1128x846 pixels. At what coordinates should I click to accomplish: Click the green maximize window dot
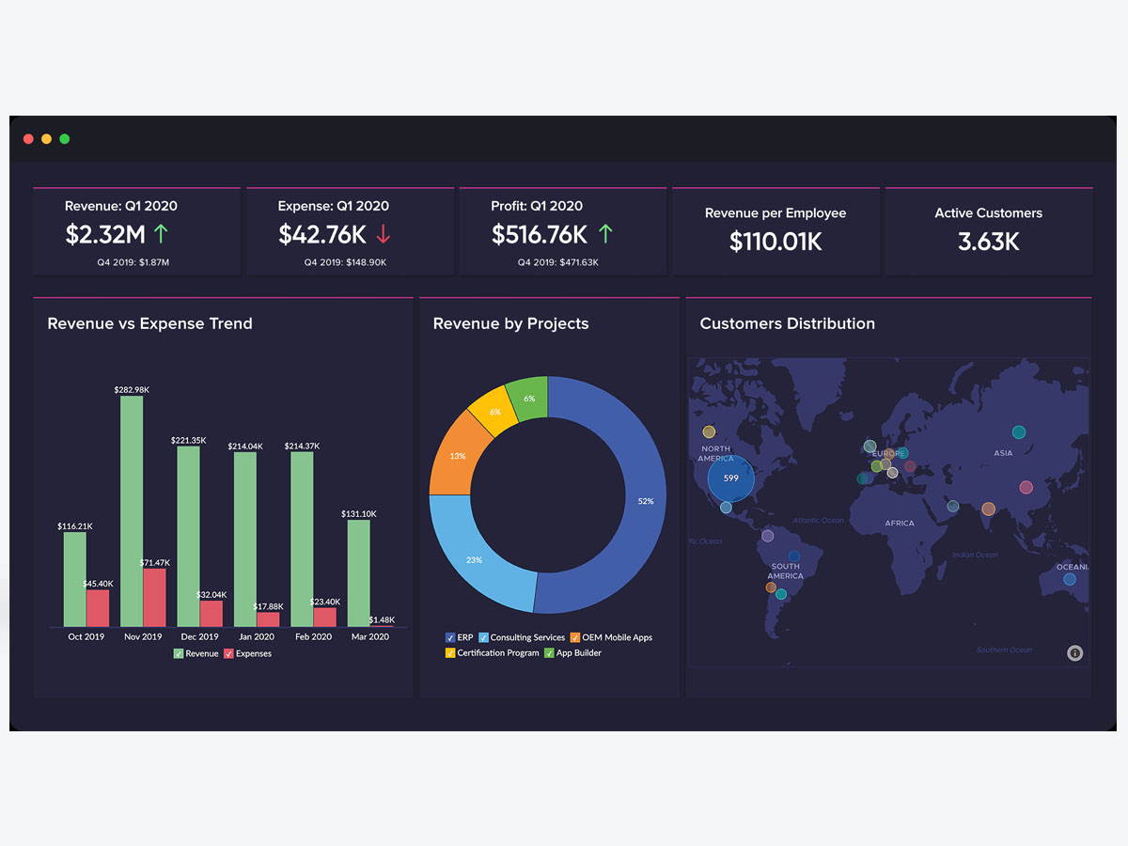65,139
